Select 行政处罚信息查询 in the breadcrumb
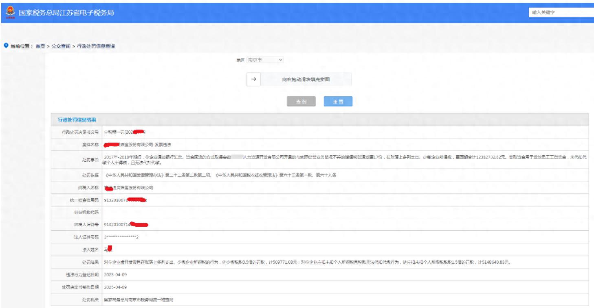594x308 pixels. 96,46
